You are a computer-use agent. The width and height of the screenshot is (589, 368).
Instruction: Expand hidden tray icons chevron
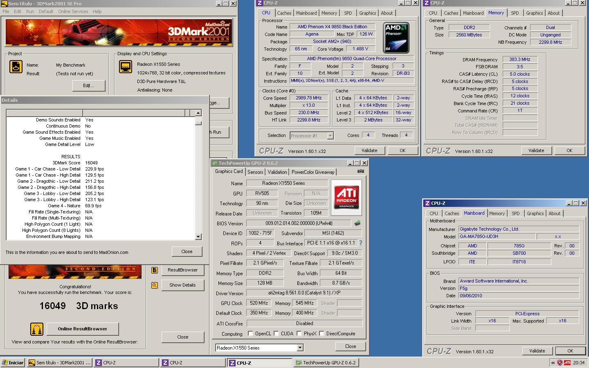(x=553, y=363)
